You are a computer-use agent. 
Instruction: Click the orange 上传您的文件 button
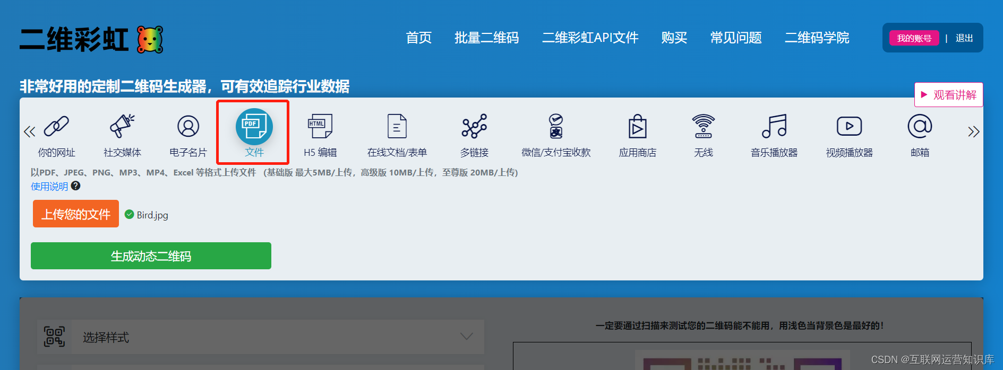(x=76, y=214)
